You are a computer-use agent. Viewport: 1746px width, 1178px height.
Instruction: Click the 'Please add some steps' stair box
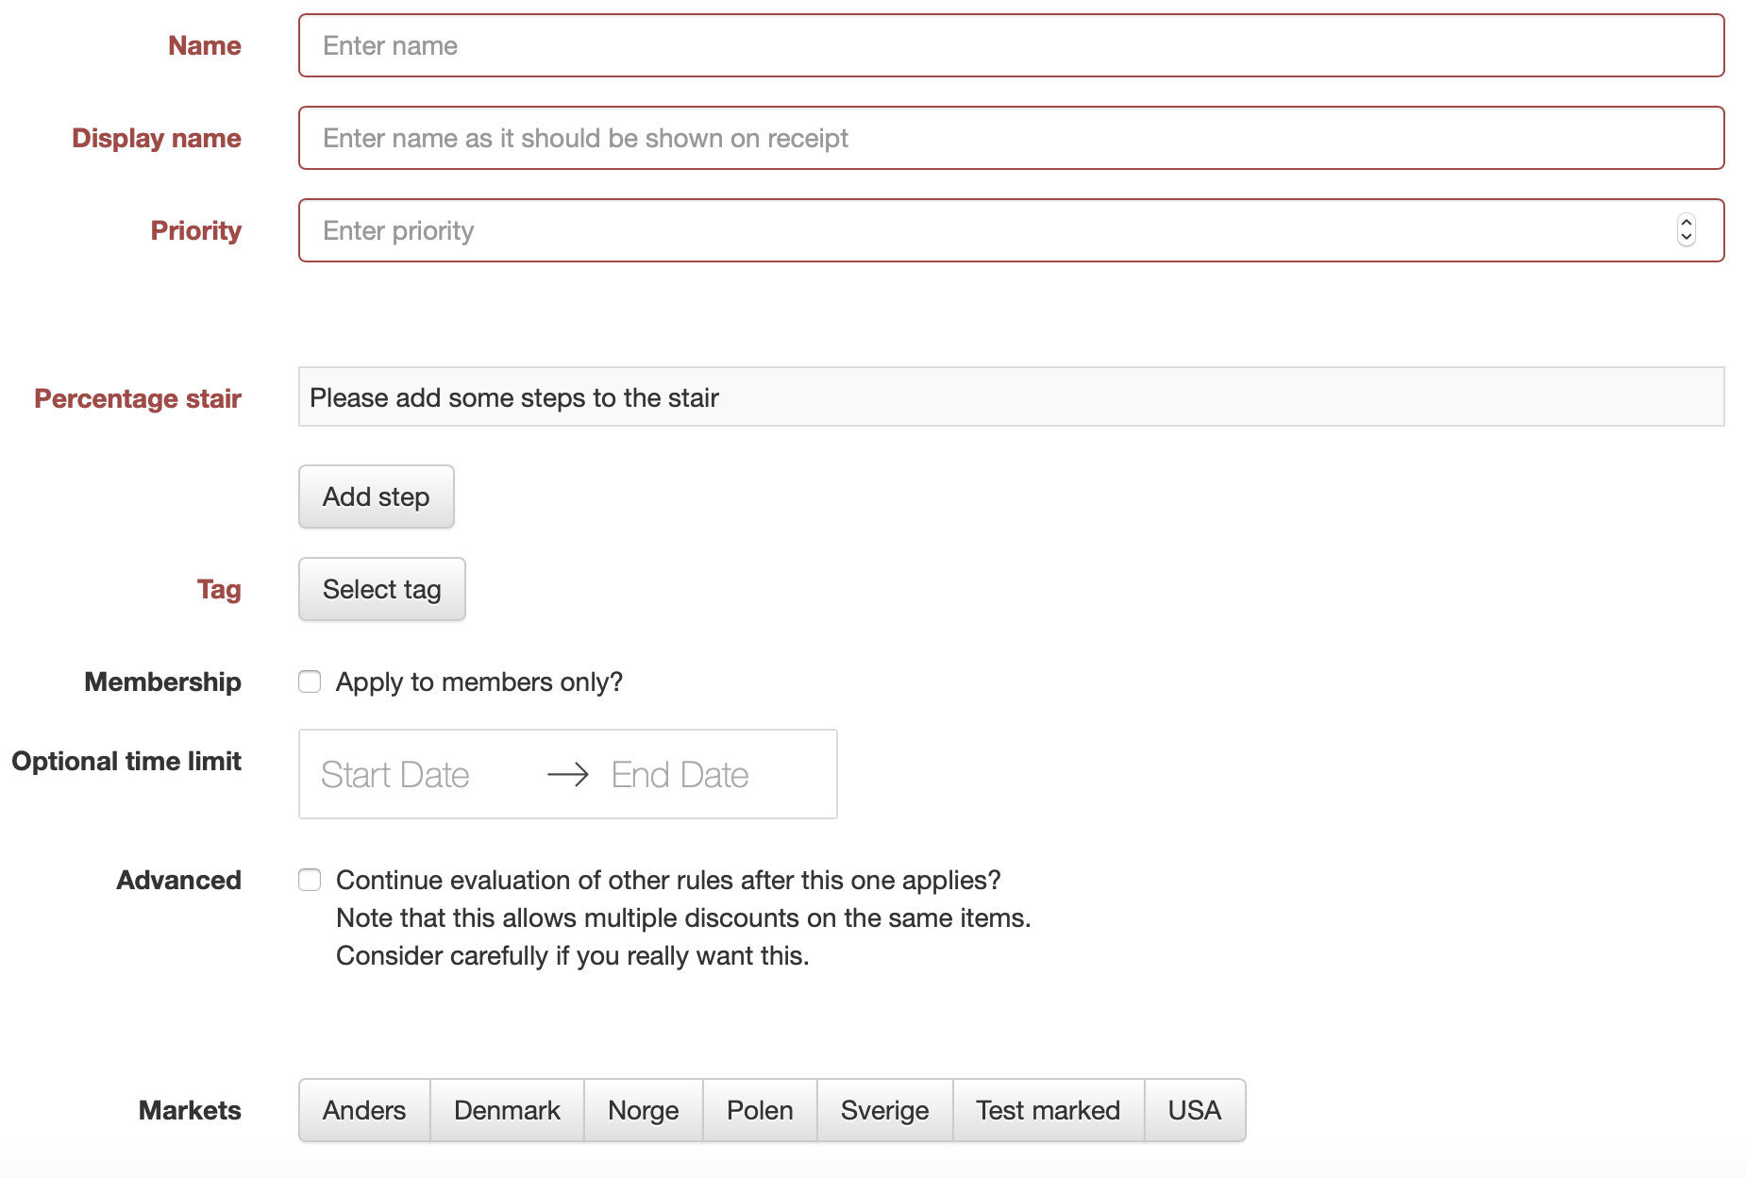[x=1010, y=397]
